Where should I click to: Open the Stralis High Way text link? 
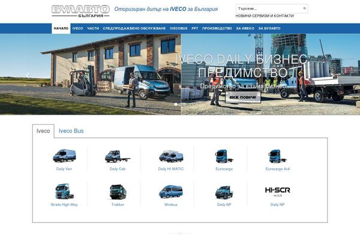(64, 205)
